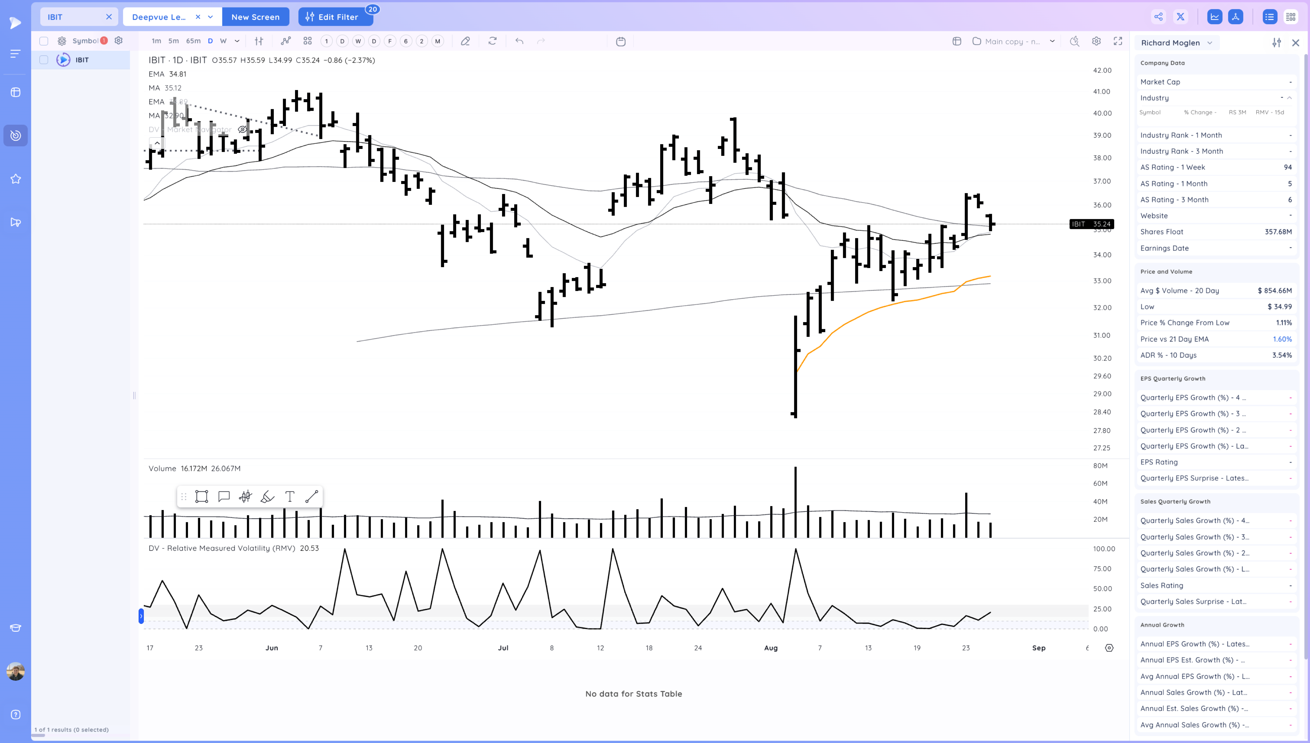Open the timeframe dropdown arrow
This screenshot has width=1310, height=743.
click(x=237, y=41)
